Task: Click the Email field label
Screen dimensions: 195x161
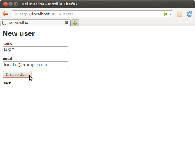Action: pyautogui.click(x=7, y=59)
